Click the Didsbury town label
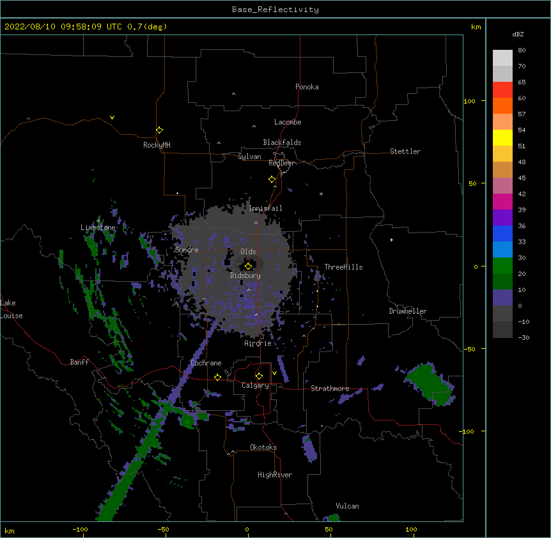551x538 pixels. [245, 275]
